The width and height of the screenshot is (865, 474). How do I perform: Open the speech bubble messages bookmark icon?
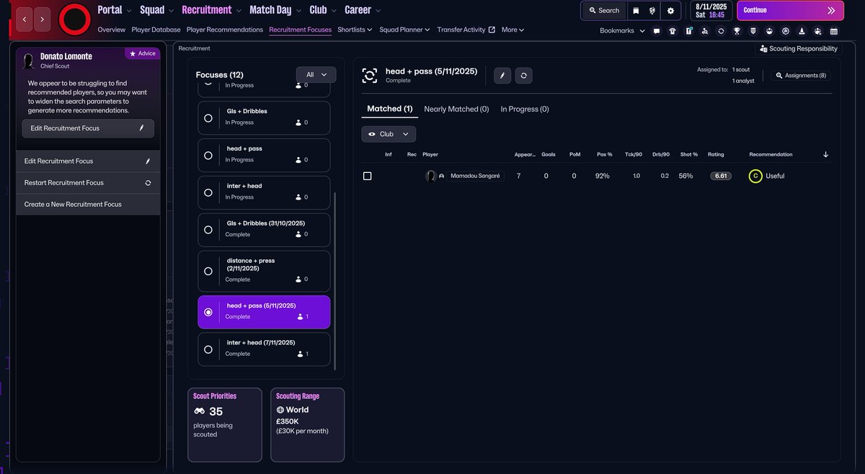[656, 31]
